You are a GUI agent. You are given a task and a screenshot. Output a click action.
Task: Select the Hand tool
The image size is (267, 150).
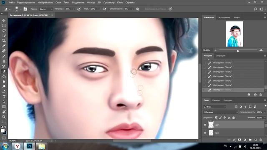(4, 112)
